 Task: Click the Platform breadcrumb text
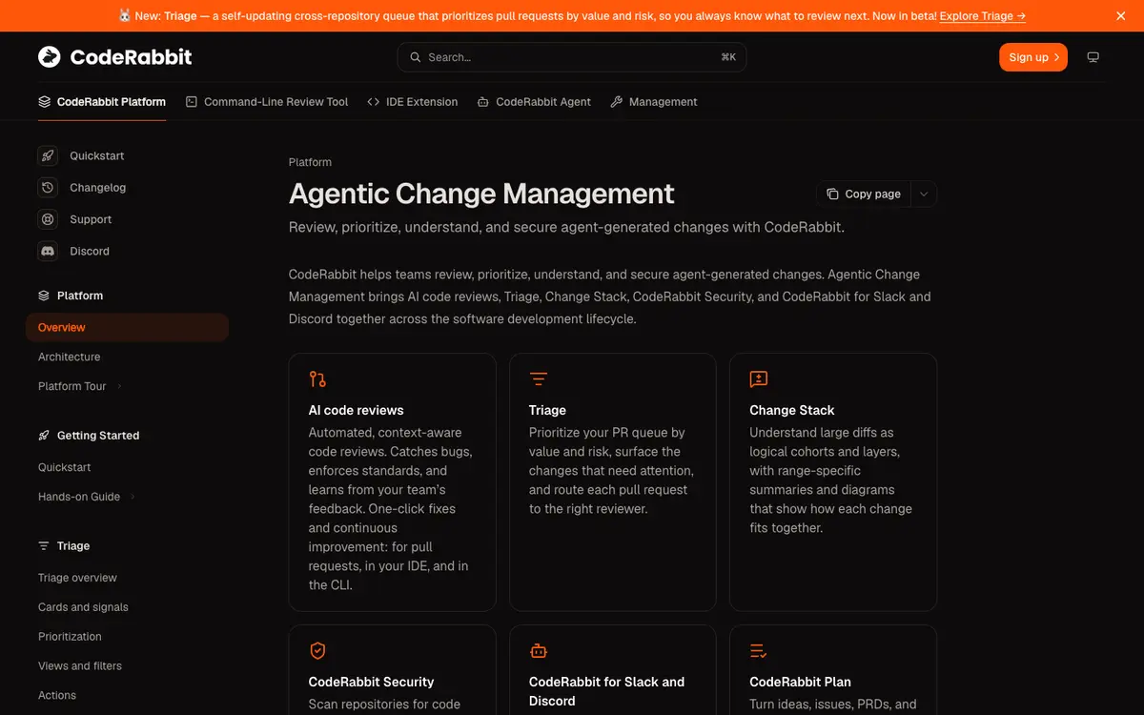(x=310, y=162)
